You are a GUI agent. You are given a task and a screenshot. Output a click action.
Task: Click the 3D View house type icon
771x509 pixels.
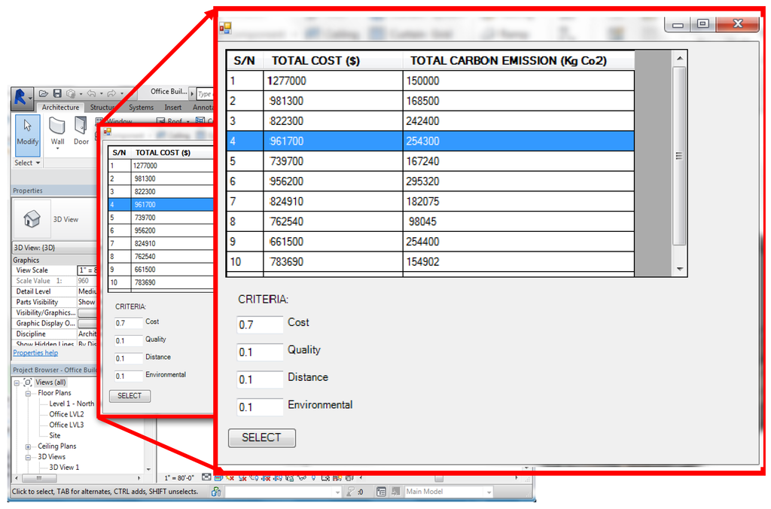(x=32, y=219)
